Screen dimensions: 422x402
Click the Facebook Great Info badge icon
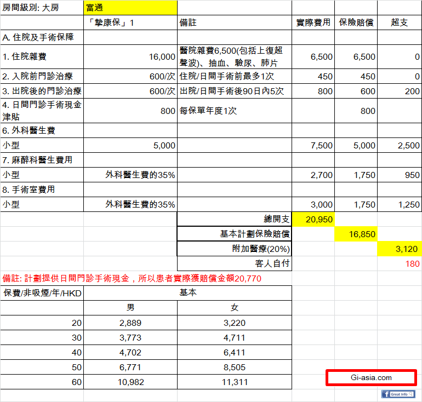click(x=398, y=394)
